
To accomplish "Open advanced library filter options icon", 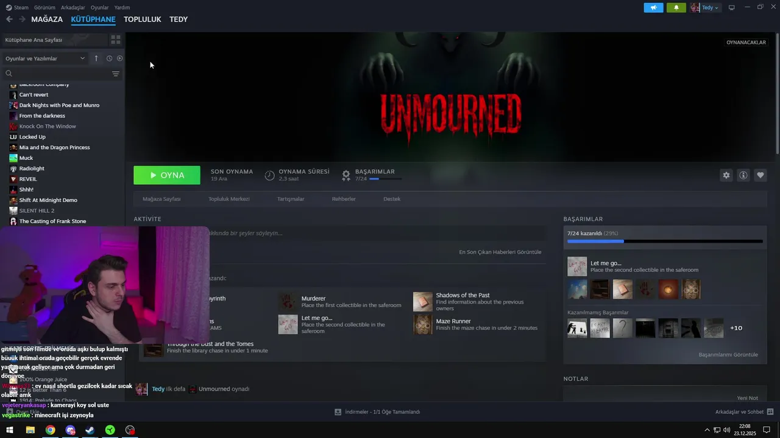I will tap(116, 74).
